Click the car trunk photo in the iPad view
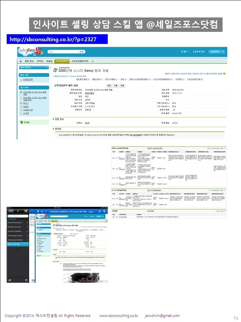 pyautogui.click(x=81, y=278)
